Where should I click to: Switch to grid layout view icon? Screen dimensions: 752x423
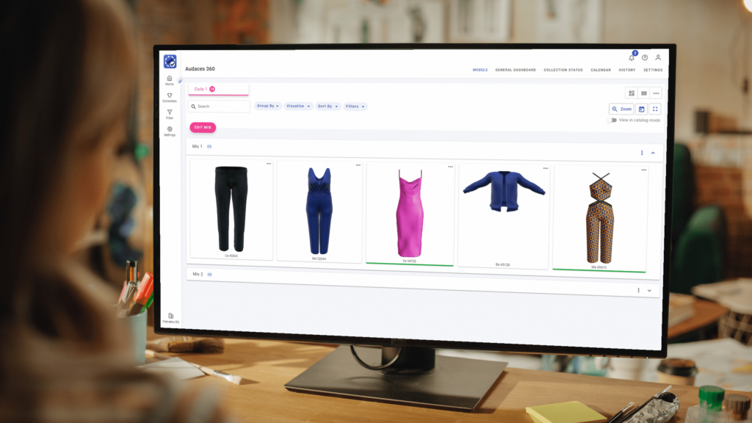tap(631, 93)
